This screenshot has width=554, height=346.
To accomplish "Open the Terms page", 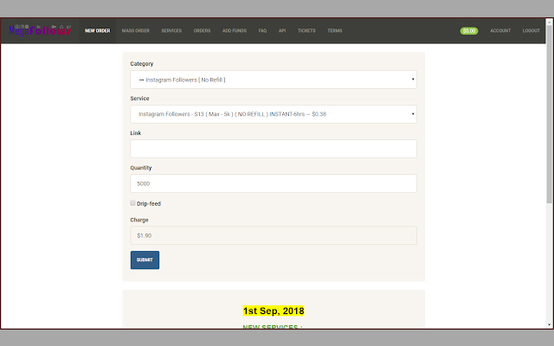I will (335, 31).
